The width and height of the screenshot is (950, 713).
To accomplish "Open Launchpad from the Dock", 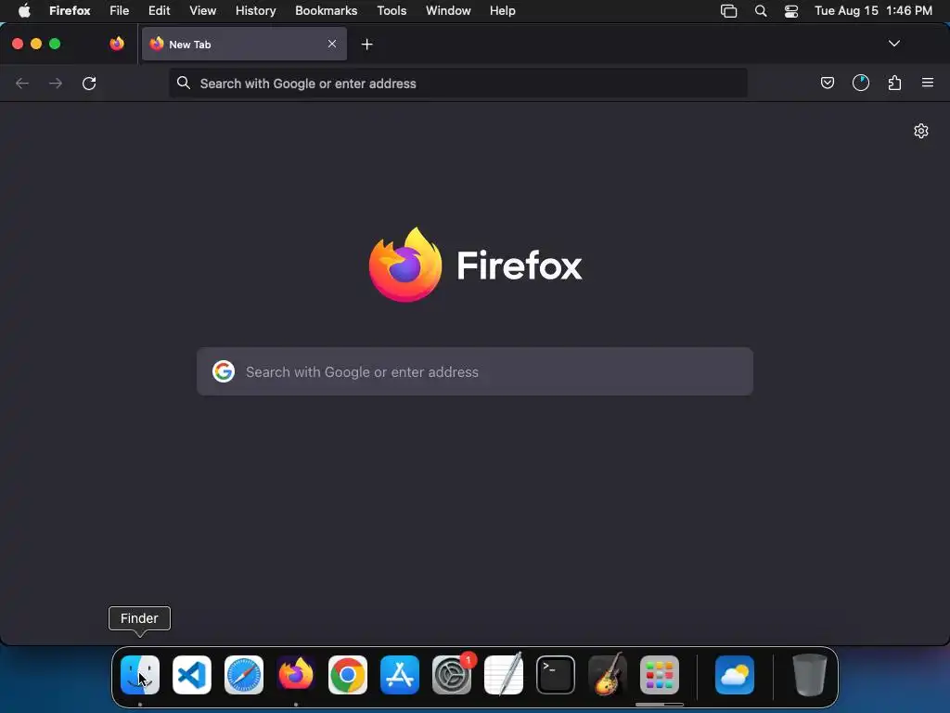I will click(660, 675).
